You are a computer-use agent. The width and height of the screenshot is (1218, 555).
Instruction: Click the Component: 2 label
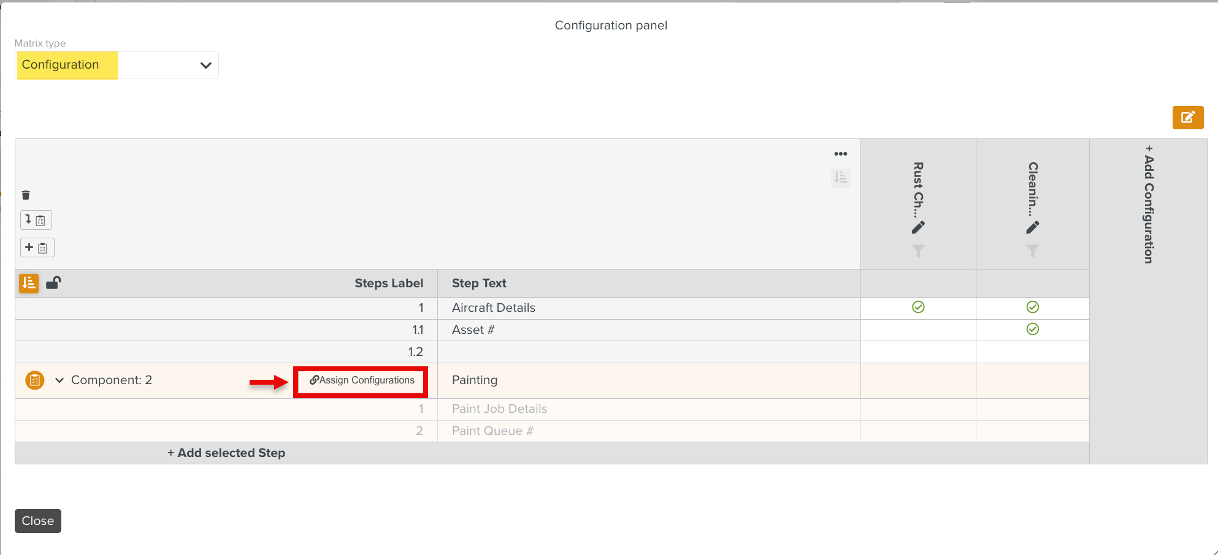coord(112,380)
